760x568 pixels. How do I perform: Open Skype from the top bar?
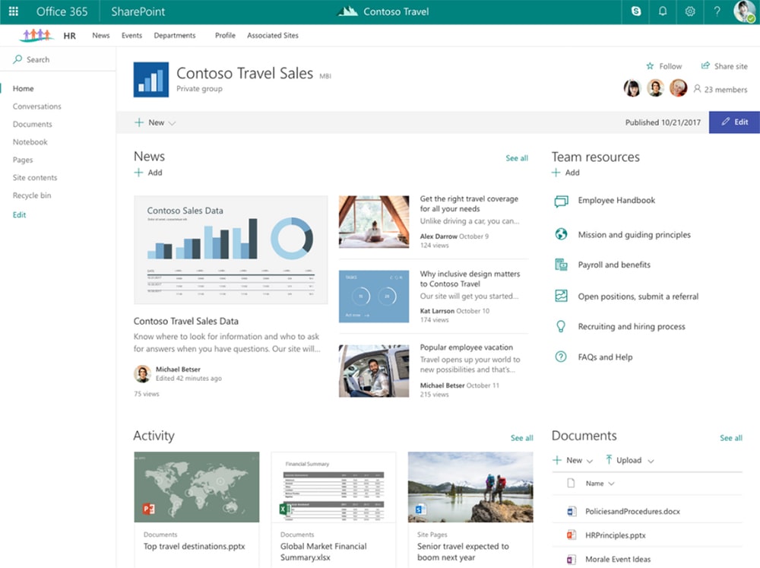pyautogui.click(x=636, y=11)
